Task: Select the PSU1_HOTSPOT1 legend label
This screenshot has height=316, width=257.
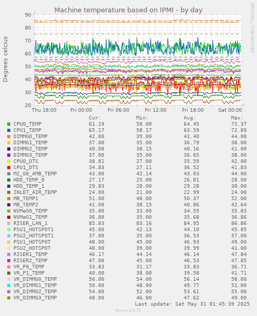Action: pyautogui.click(x=34, y=230)
